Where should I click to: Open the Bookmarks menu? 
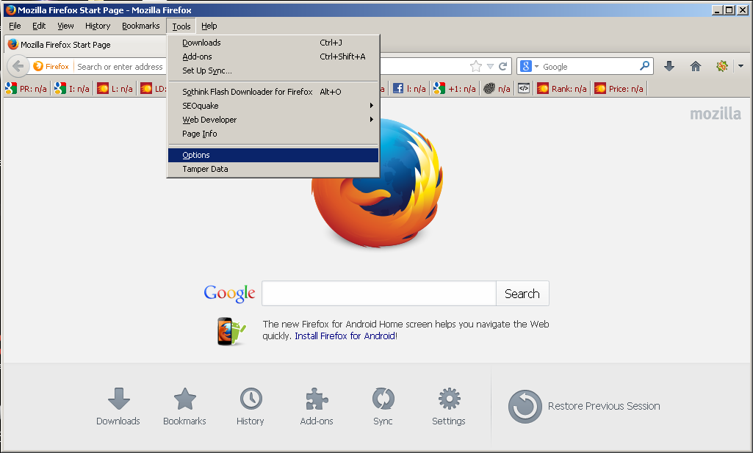click(141, 26)
